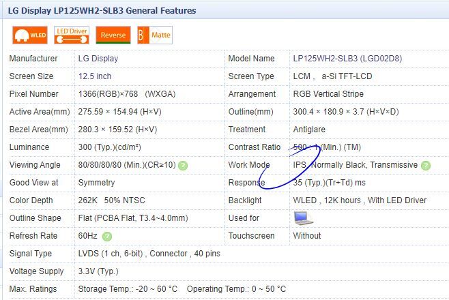Click the Max. Ratings row label

click(x=33, y=289)
